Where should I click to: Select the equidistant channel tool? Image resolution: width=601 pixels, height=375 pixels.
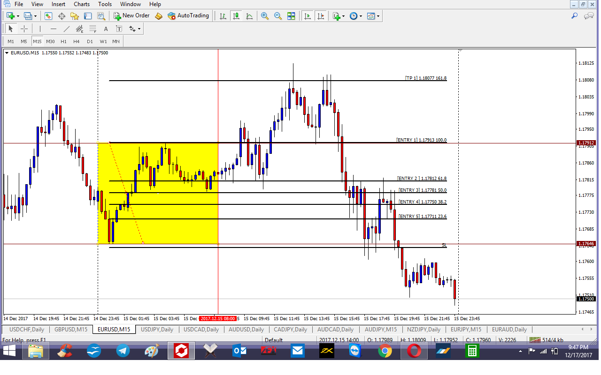80,29
